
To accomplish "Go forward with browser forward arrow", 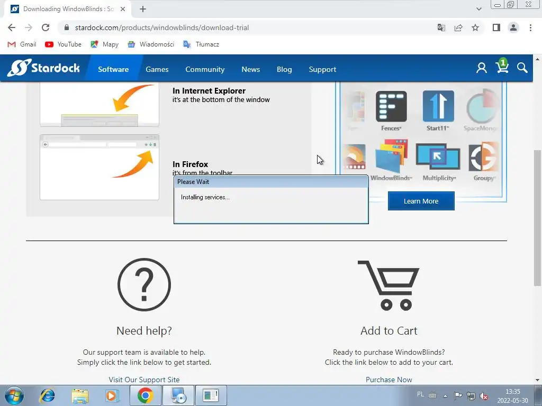I will point(29,27).
